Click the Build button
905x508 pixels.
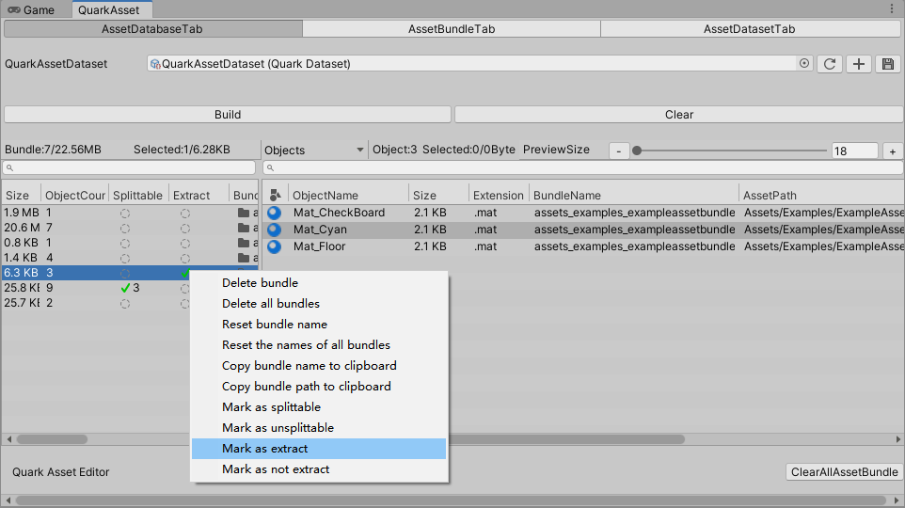tap(228, 115)
